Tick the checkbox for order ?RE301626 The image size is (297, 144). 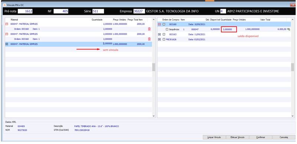[164, 39]
